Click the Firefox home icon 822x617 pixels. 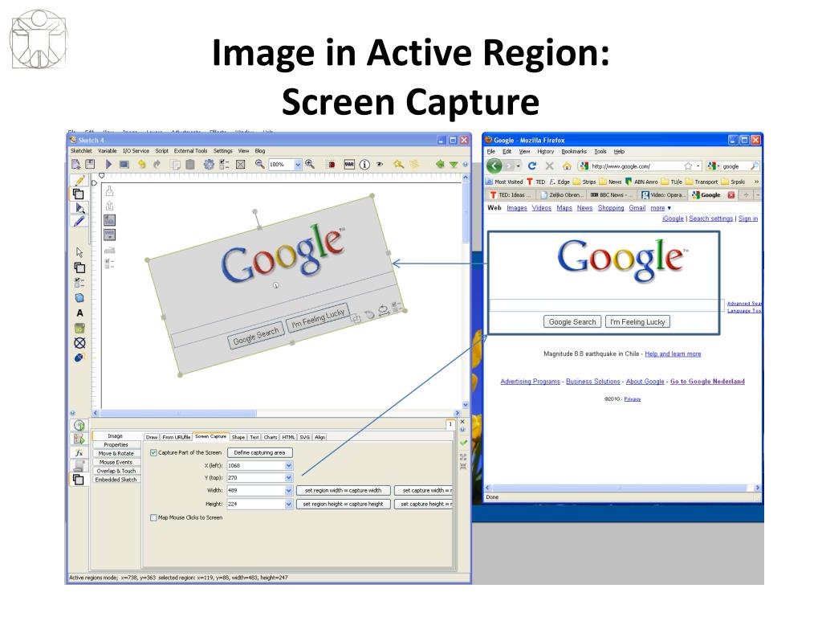coord(567,166)
